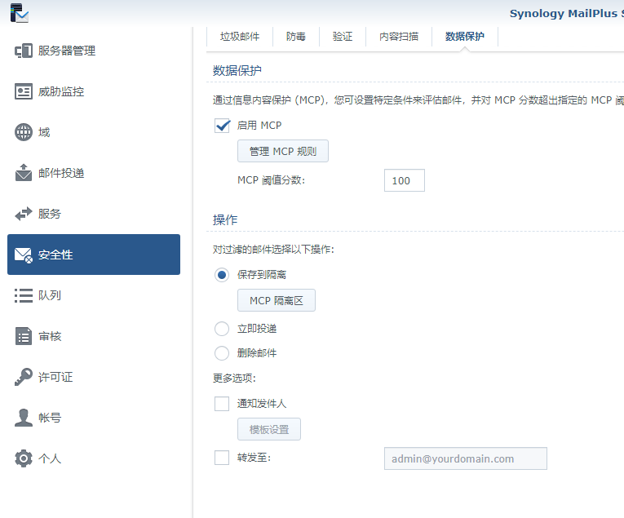
Task: Switch to the 垃圾邮件 tab
Action: pos(240,37)
